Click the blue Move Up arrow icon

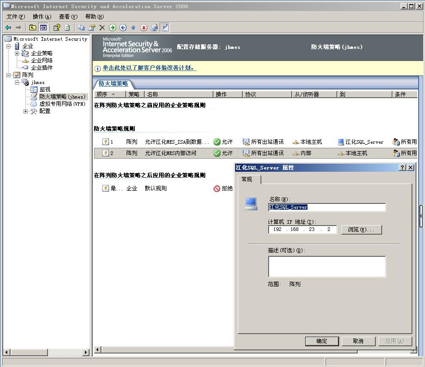pyautogui.click(x=133, y=28)
